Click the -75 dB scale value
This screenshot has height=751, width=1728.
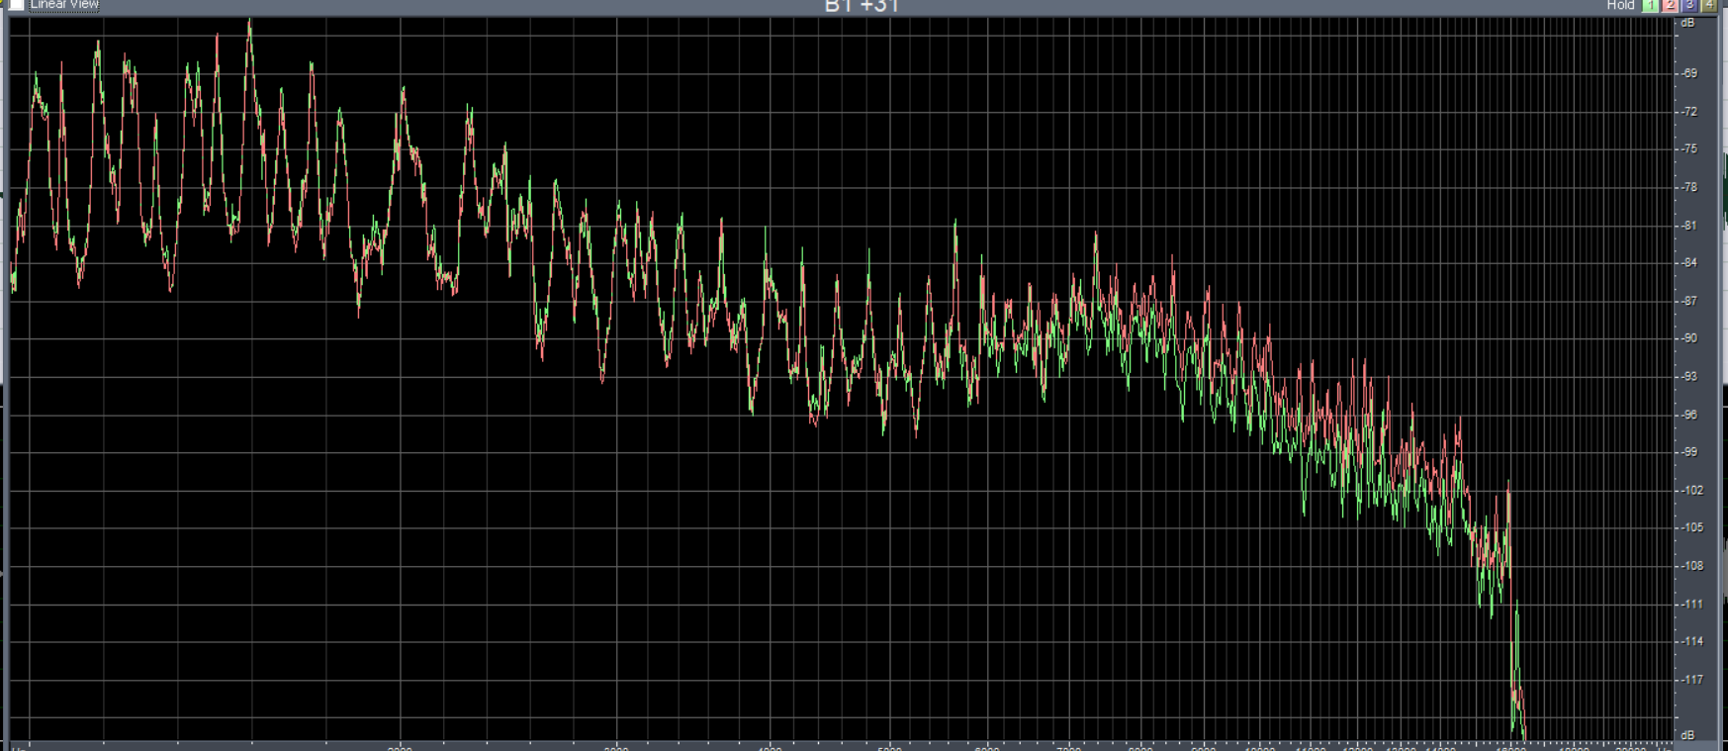point(1689,149)
